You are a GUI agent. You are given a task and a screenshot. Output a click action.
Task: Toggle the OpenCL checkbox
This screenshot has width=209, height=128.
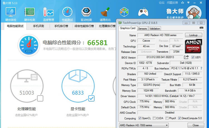pos(140,118)
